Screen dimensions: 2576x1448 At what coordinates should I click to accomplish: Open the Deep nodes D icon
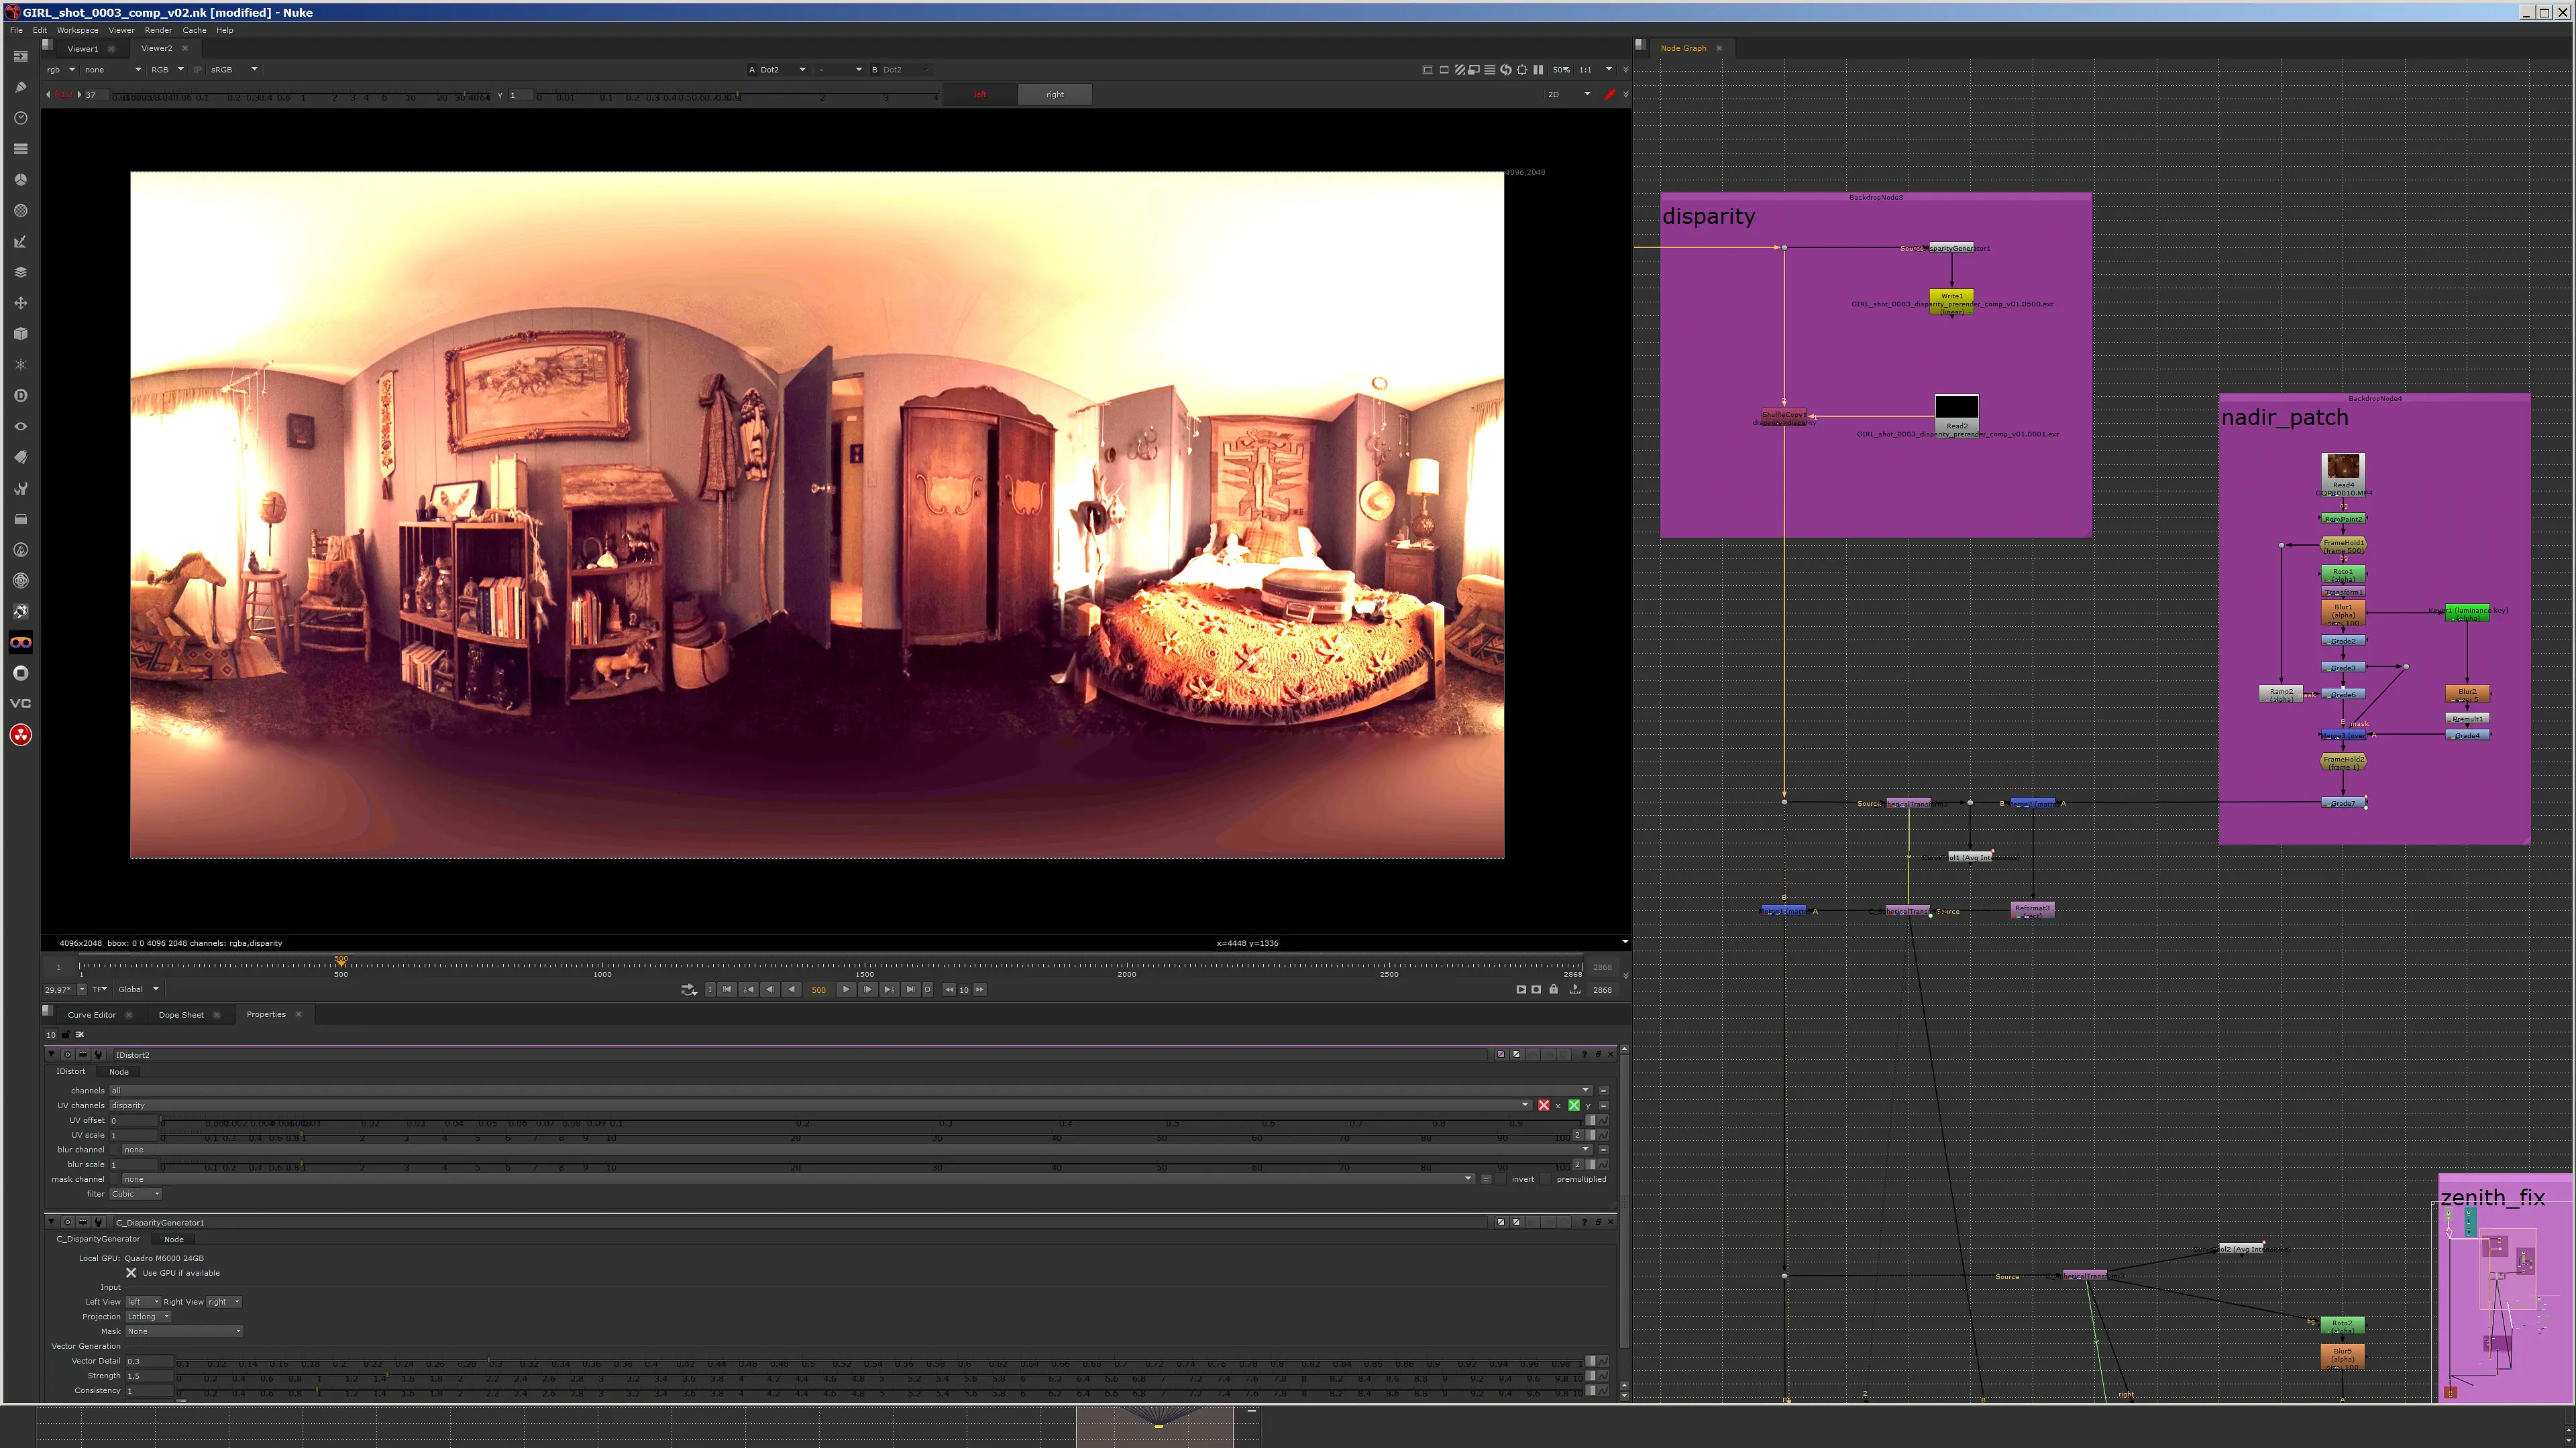tap(20, 396)
